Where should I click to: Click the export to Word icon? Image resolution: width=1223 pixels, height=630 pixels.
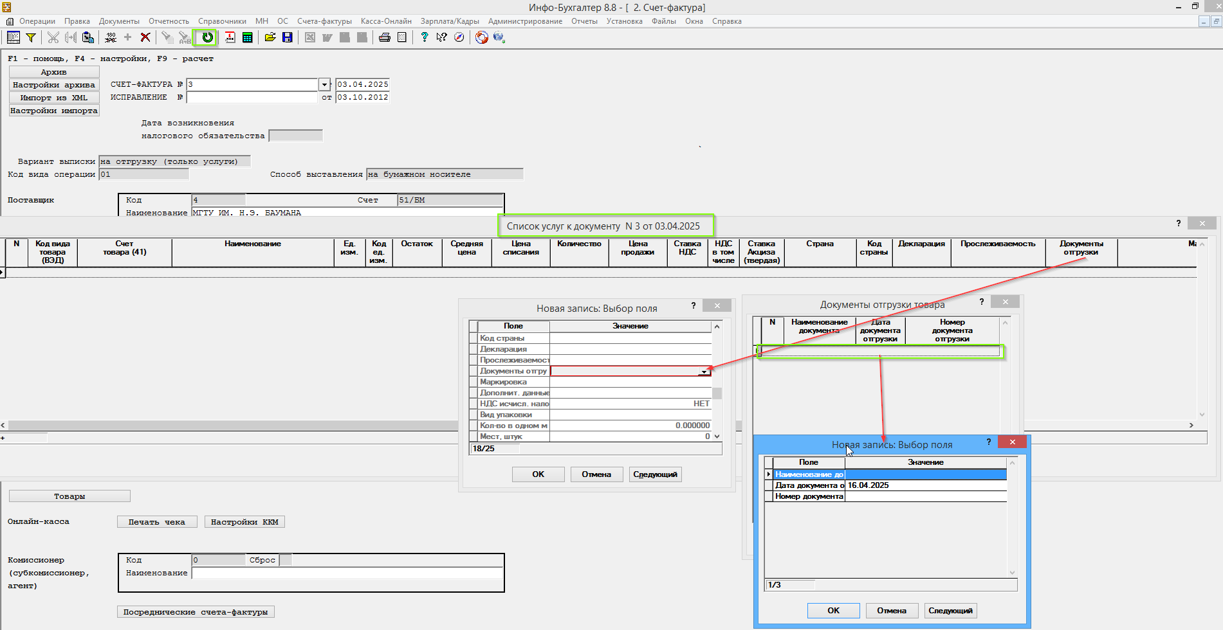click(x=327, y=37)
